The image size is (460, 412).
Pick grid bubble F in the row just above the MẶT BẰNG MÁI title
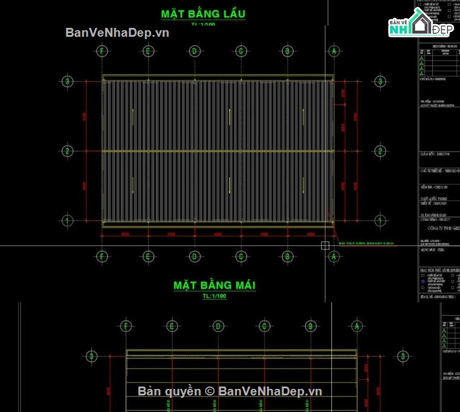(102, 257)
